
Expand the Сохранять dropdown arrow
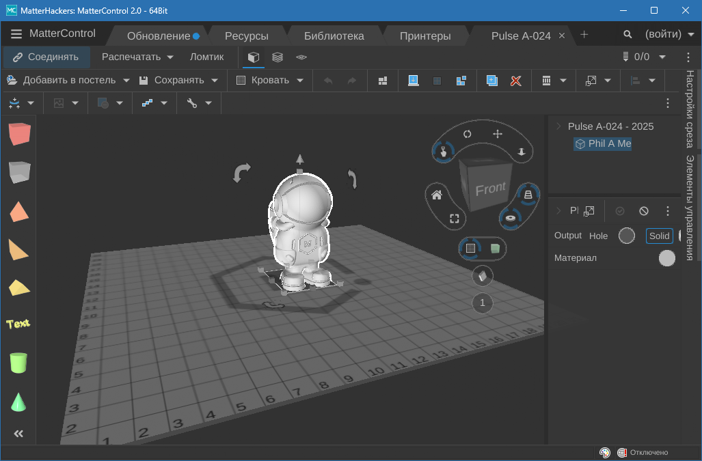coord(215,81)
